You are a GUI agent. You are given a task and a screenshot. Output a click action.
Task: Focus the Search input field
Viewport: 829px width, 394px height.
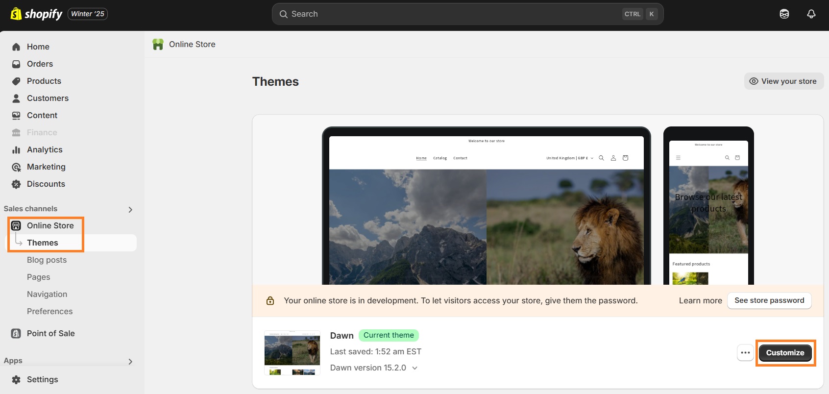point(467,14)
